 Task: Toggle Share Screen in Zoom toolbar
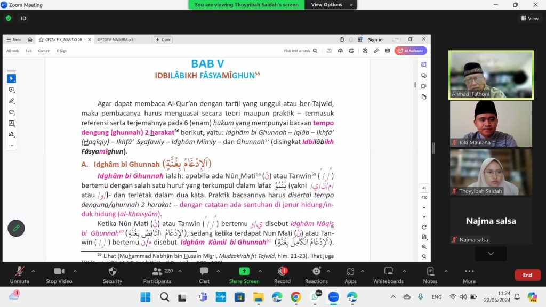point(244,275)
